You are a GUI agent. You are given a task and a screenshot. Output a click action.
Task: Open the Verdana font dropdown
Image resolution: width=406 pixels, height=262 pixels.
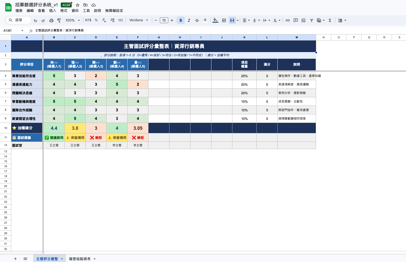click(139, 20)
